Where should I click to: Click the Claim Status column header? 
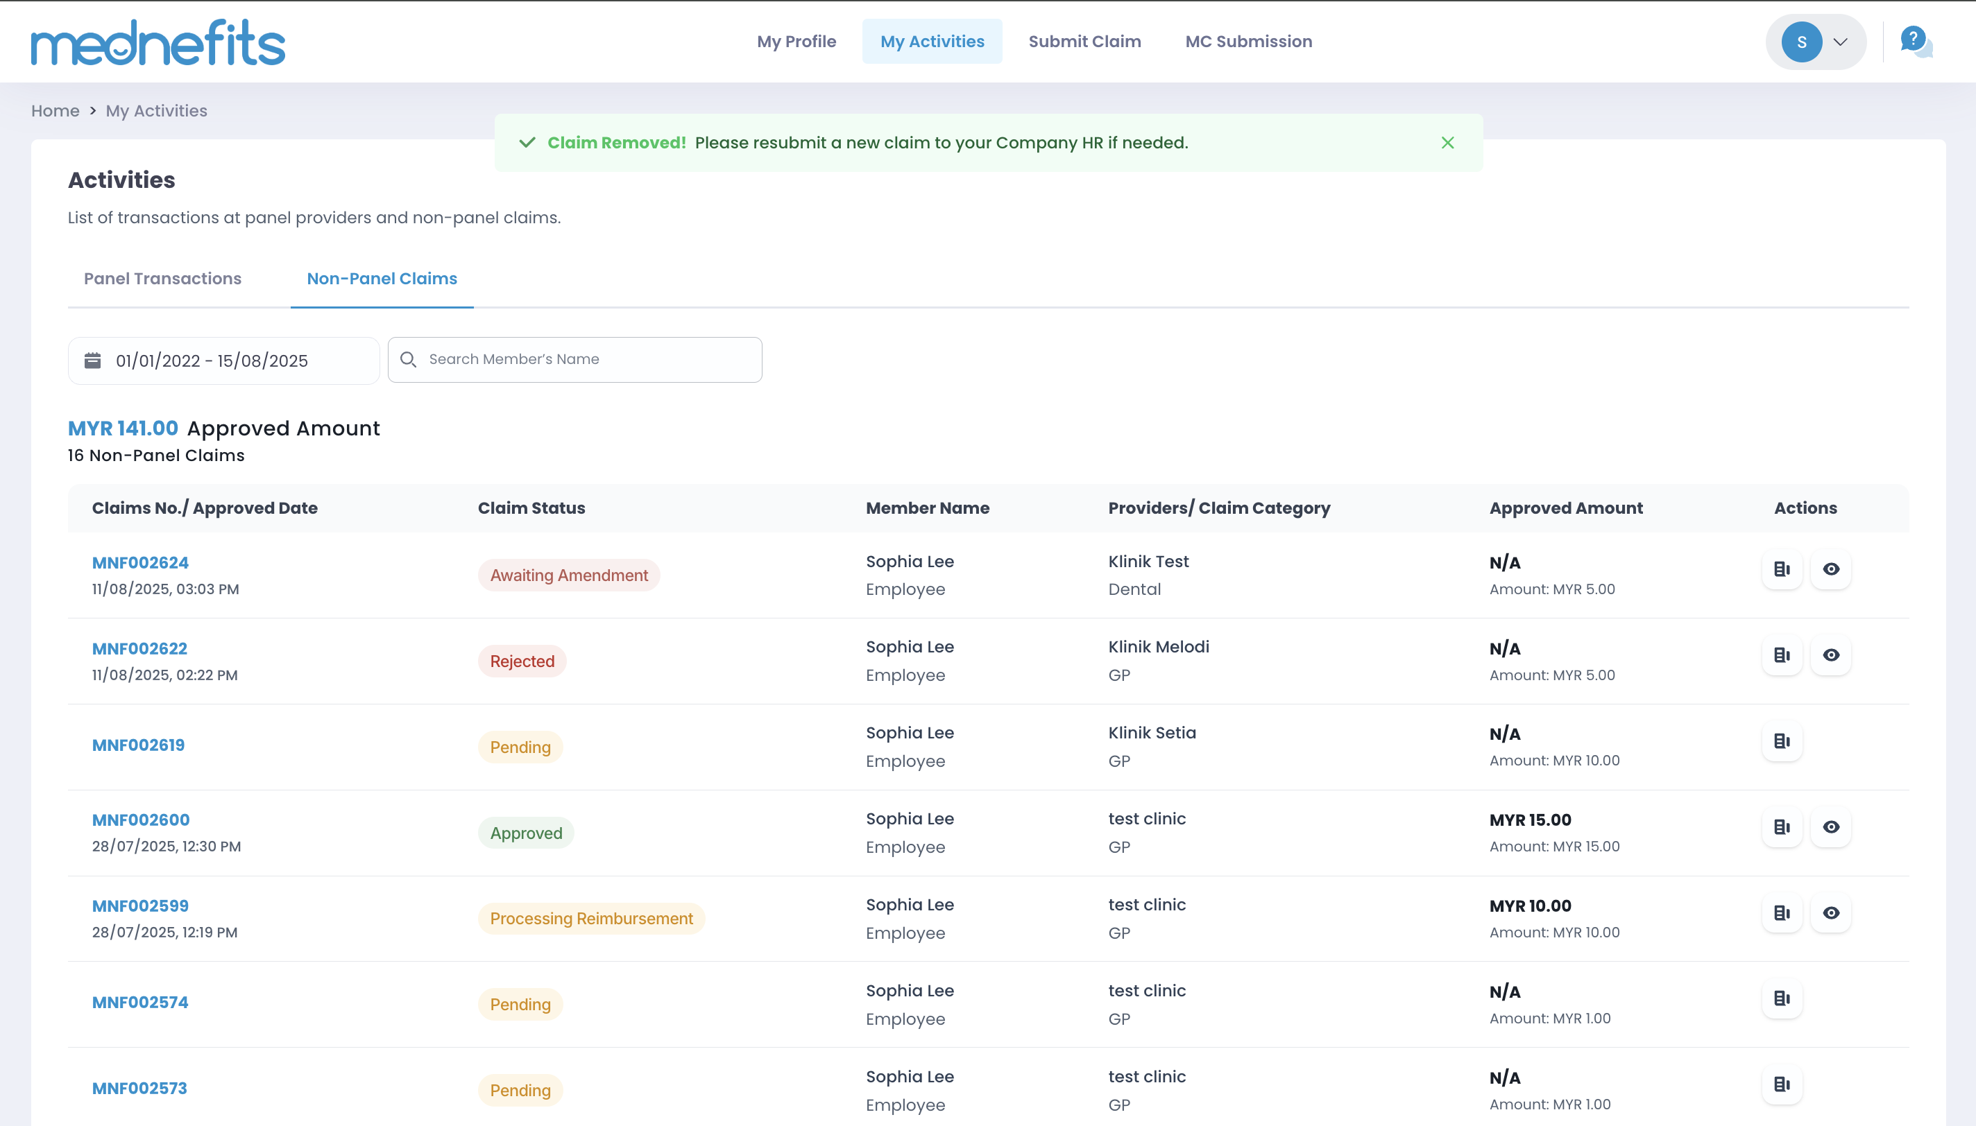coord(531,508)
